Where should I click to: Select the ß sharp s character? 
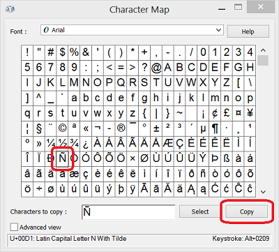click(227, 158)
